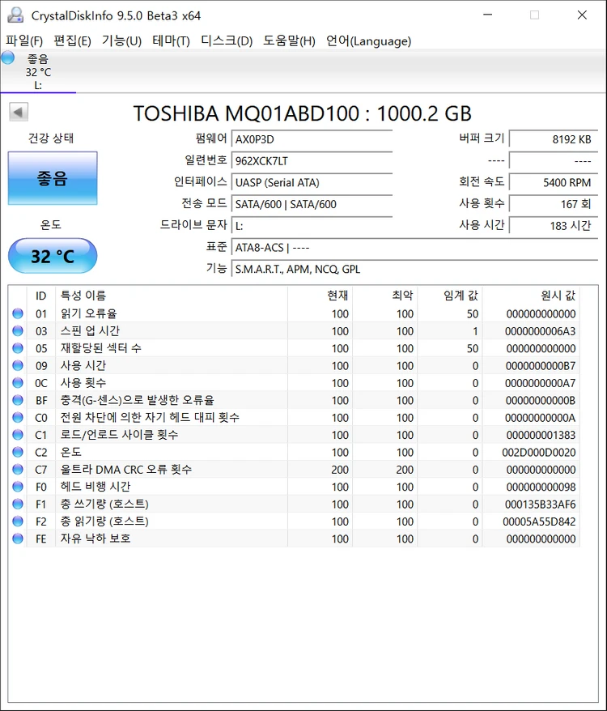Click status orb of row F1 총 쓰기량
This screenshot has height=711, width=607.
[18, 504]
